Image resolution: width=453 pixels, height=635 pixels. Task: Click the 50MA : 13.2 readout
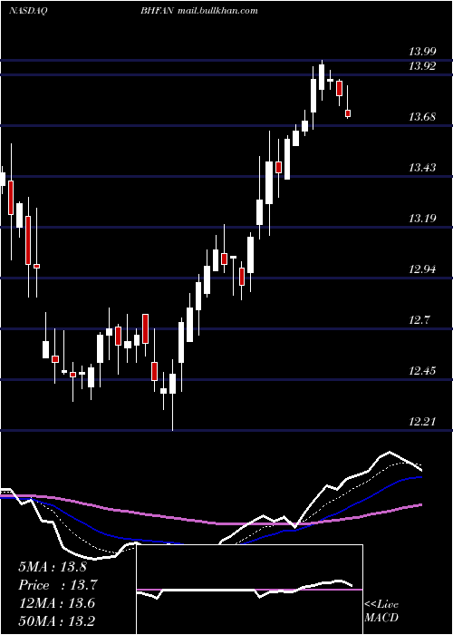tap(56, 620)
